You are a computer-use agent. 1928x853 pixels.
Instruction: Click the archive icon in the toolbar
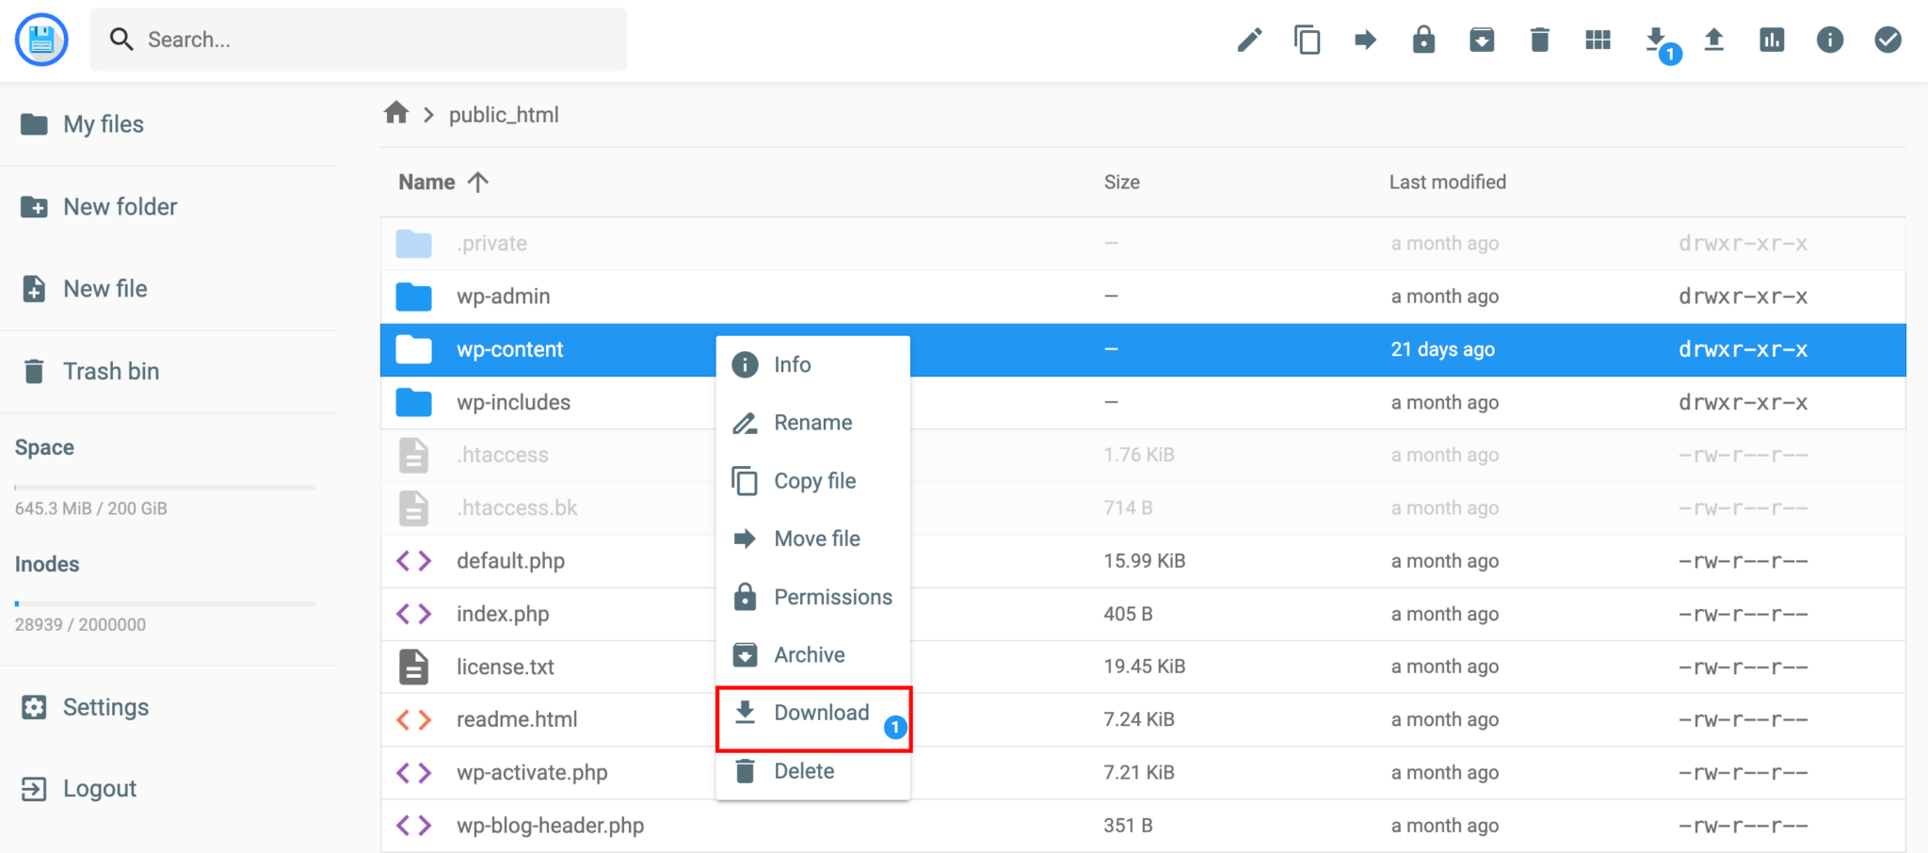tap(1481, 40)
